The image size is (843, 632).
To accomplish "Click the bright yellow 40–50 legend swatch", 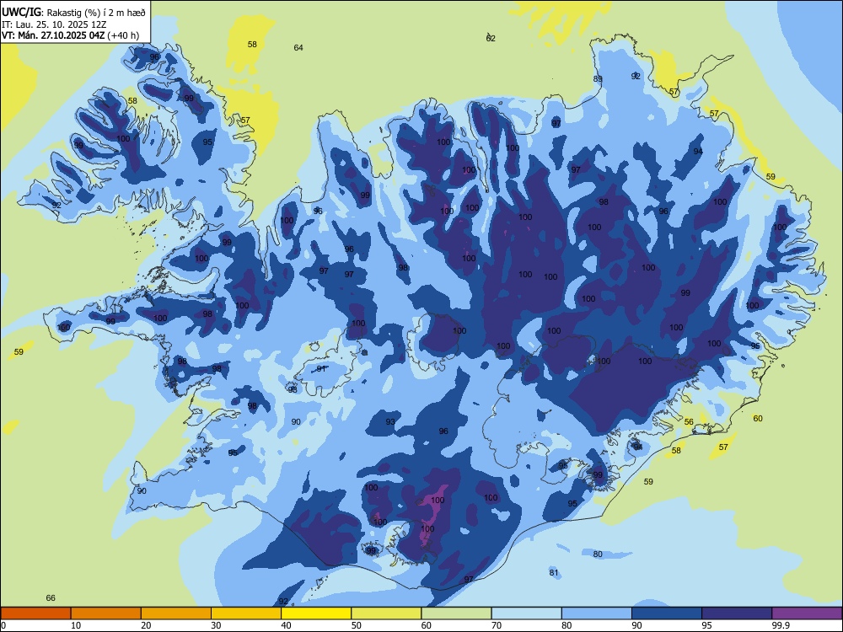I will [316, 613].
